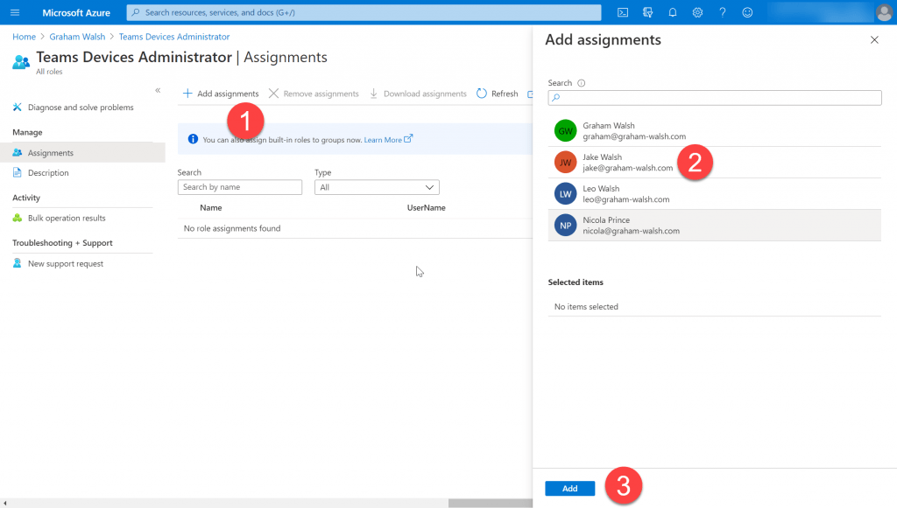Screen dimensions: 897x508
Task: Click the Add button
Action: 569,488
